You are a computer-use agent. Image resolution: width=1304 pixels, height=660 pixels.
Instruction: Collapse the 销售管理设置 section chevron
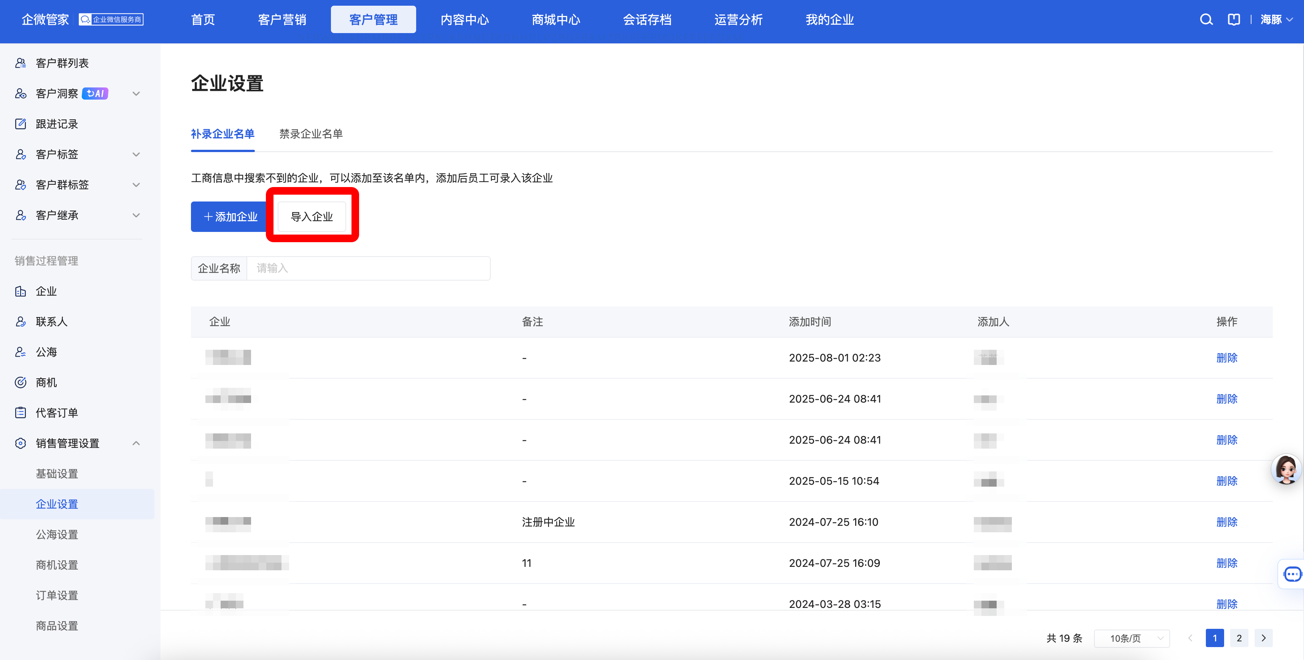pyautogui.click(x=136, y=443)
